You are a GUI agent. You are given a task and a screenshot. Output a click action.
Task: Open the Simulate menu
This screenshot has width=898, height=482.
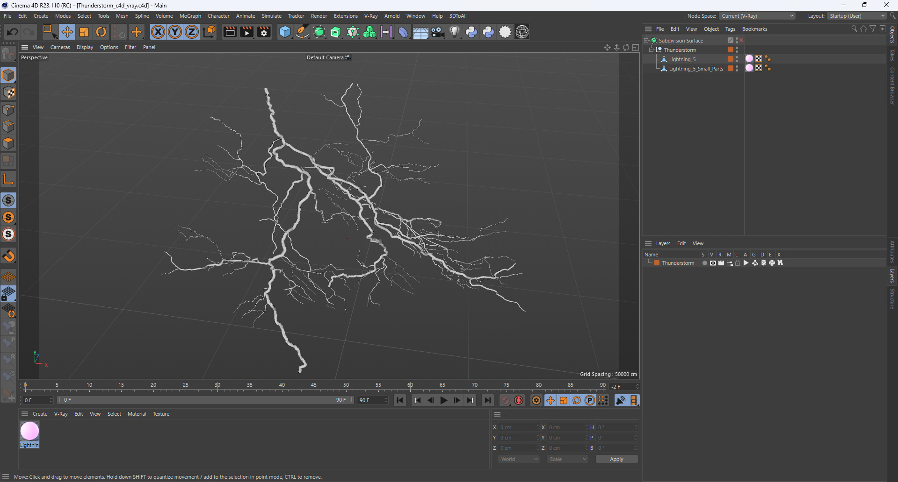[x=271, y=16]
